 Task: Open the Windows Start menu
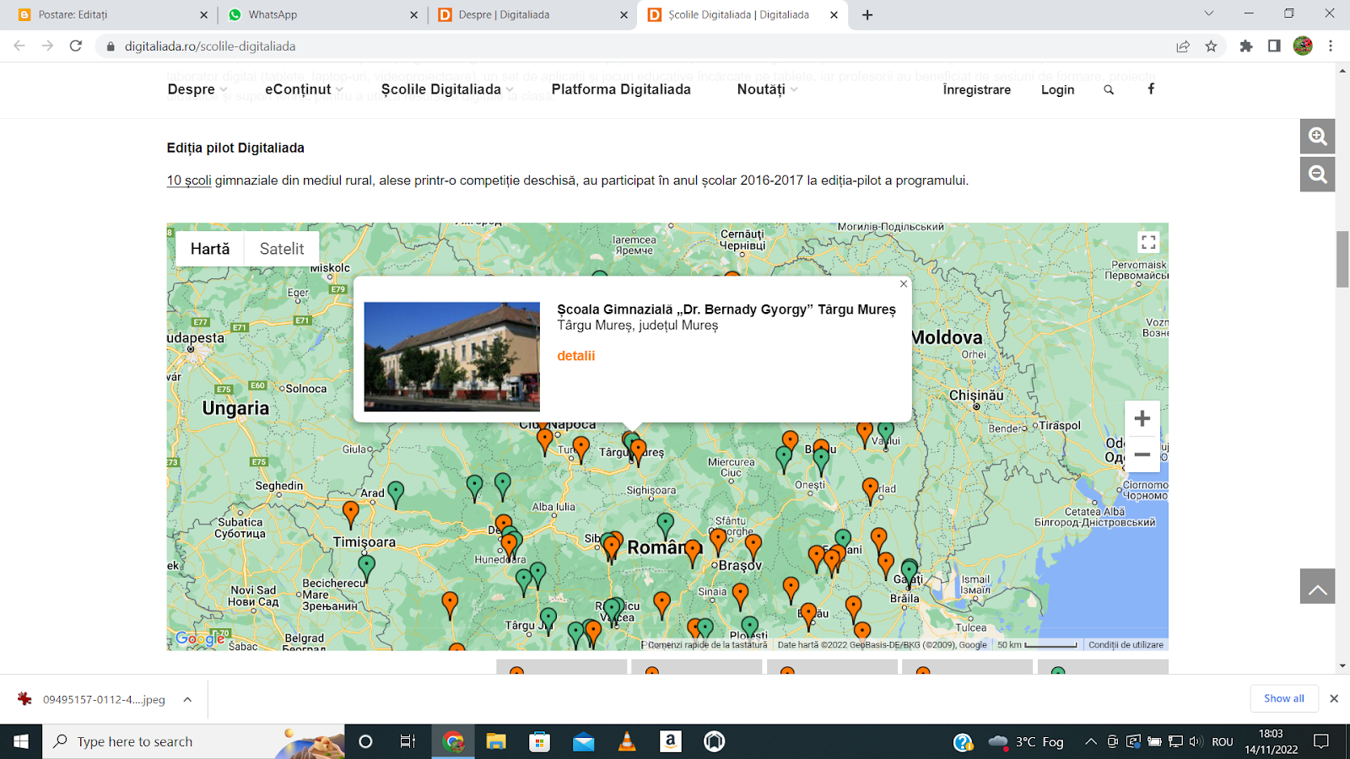[21, 741]
